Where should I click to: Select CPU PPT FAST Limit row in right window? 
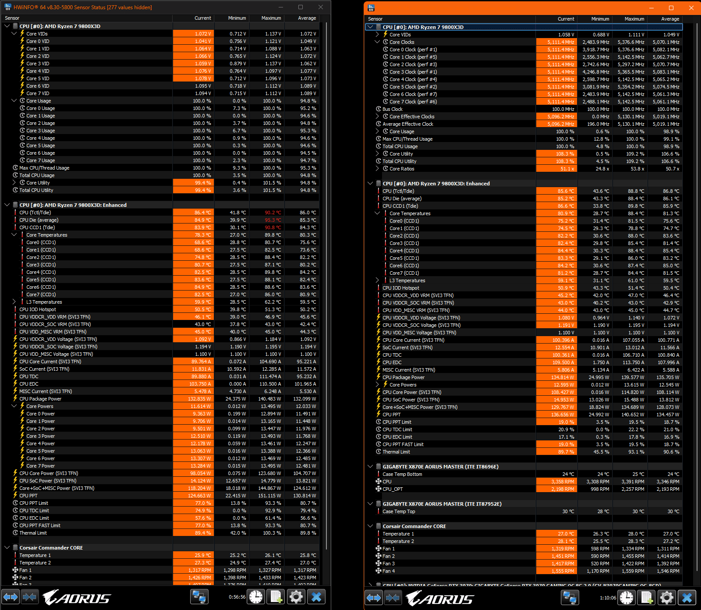point(524,444)
